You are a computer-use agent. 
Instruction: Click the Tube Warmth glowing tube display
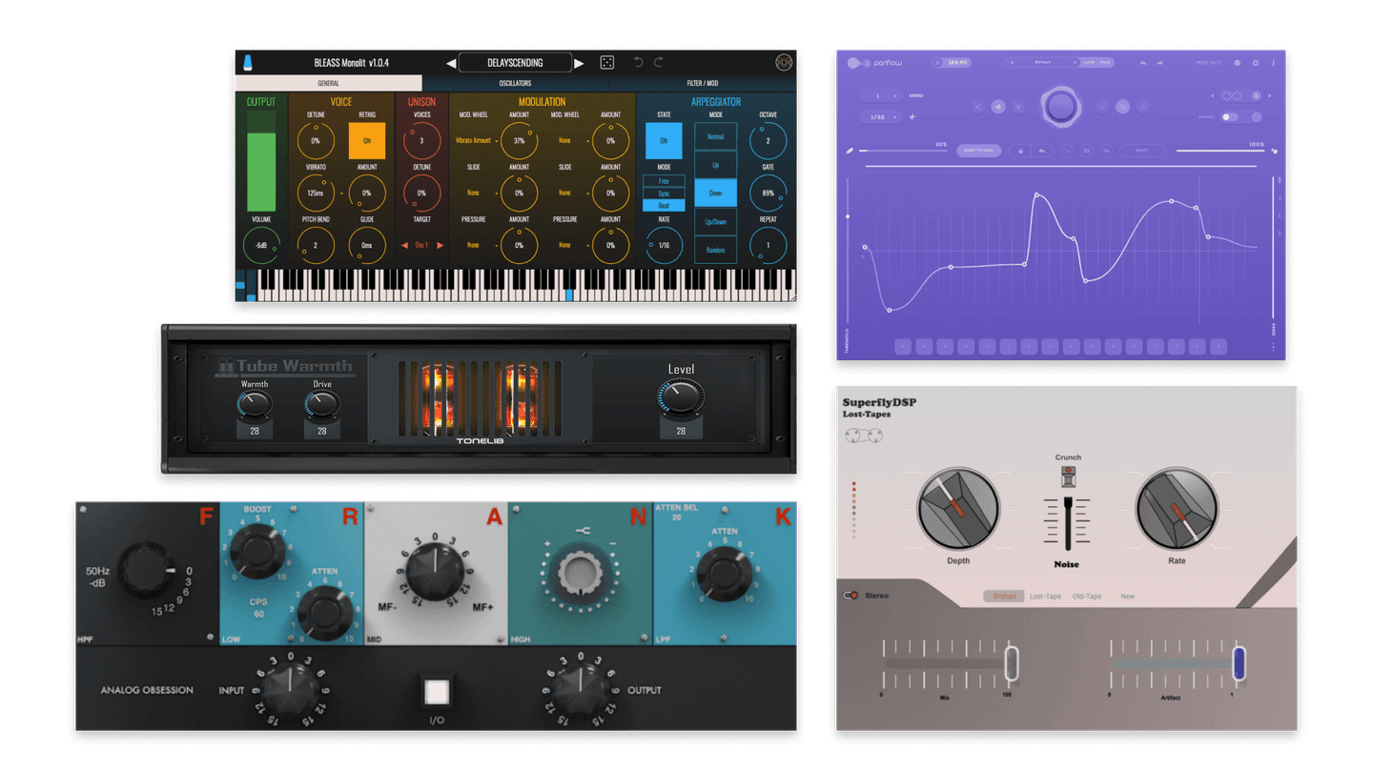tap(480, 399)
